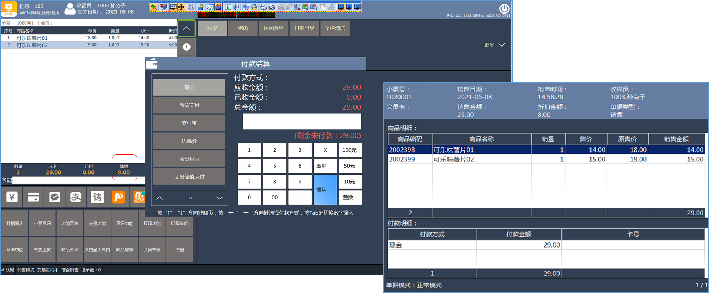The width and height of the screenshot is (709, 293).
Task: Click the payment amount input field
Action: (301, 122)
